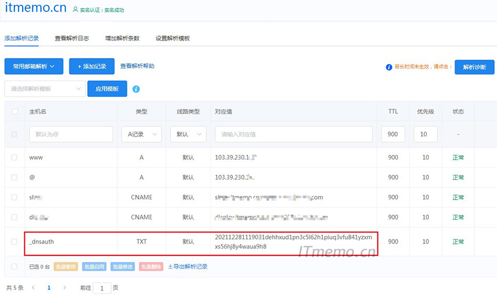The height and width of the screenshot is (295, 497).
Task: Click the www hostname cell
Action: point(36,158)
